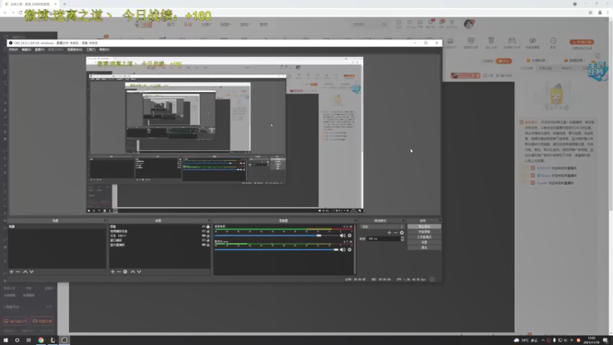Toggle visibility of 窗口捕获 source
Image resolution: width=613 pixels, height=345 pixels.
pos(203,240)
